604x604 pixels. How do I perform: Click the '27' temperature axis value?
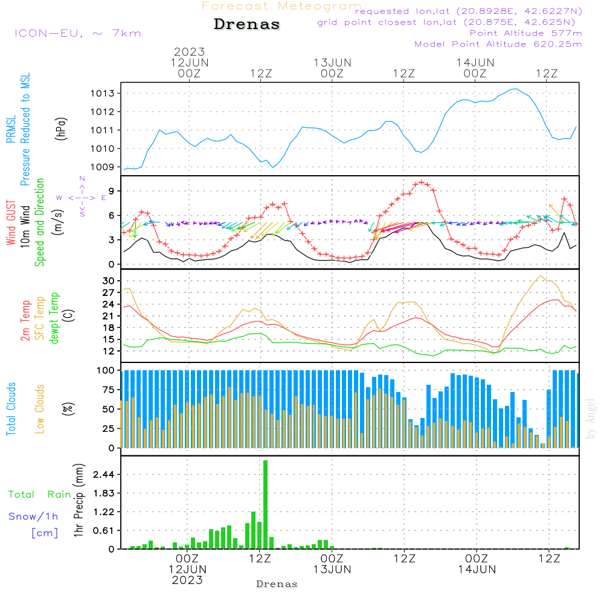click(x=109, y=293)
